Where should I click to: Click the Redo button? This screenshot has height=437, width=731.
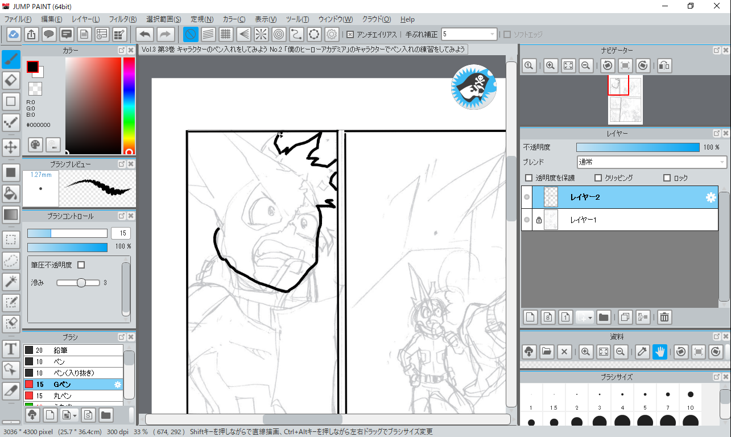pyautogui.click(x=166, y=34)
